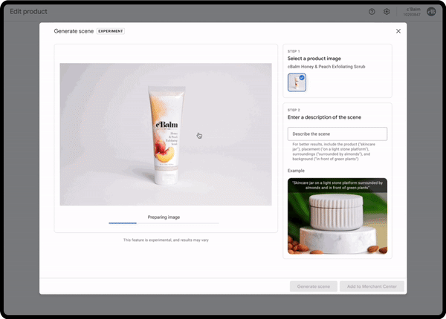Click Add to Merchant Center button

(x=372, y=286)
